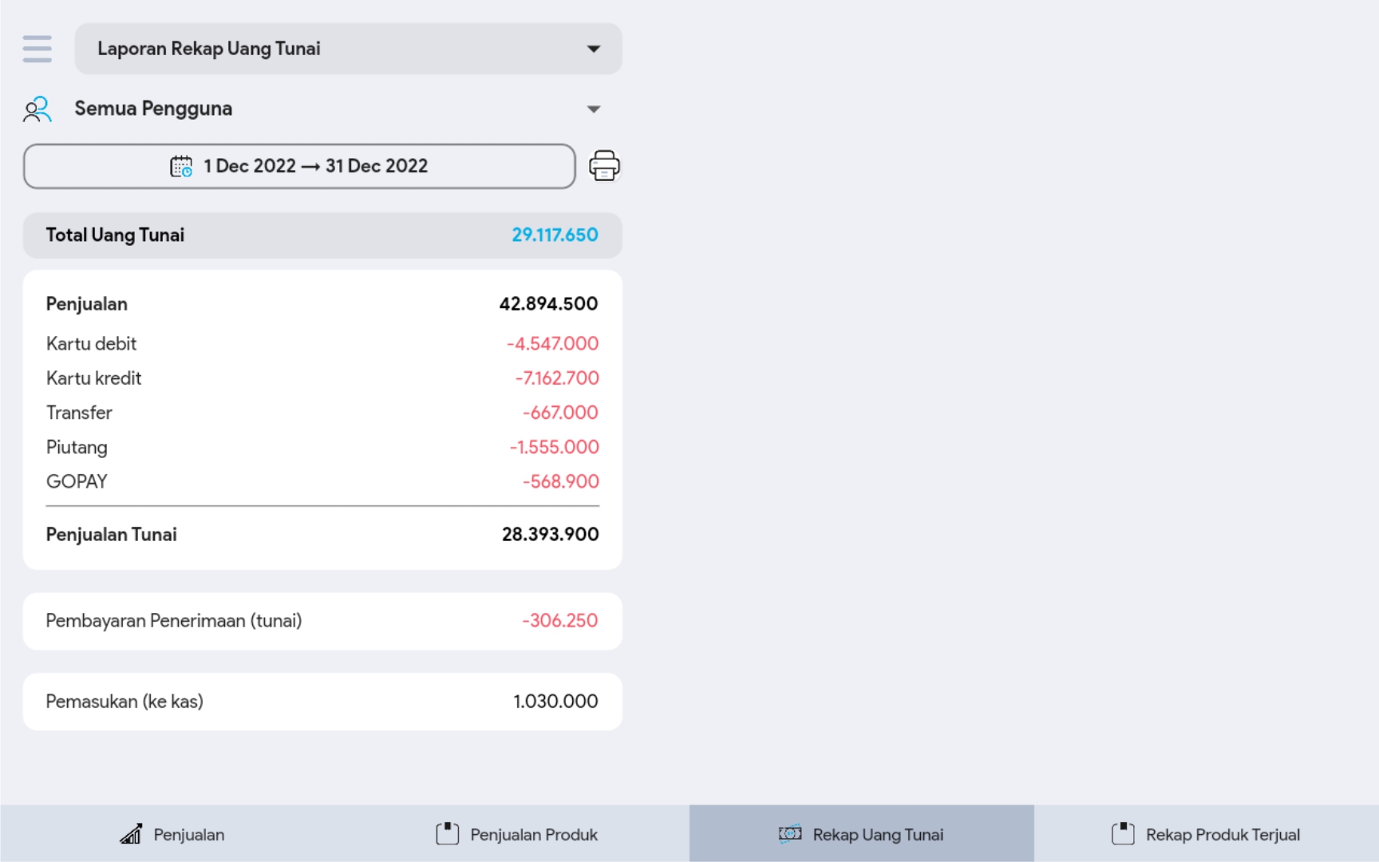This screenshot has height=862, width=1379.
Task: Click the Rekap Uang Tunai cash icon
Action: coord(790,834)
